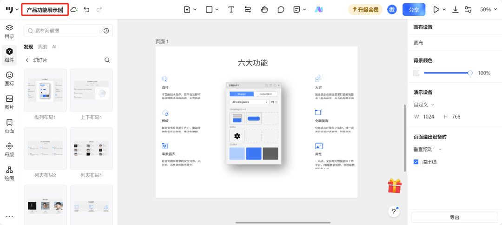The width and height of the screenshot is (502, 225).
Task: Open the 绘图 drawing sidebar panel
Action: (9, 173)
